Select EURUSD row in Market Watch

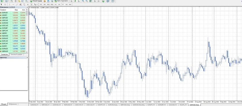[x=13, y=13]
